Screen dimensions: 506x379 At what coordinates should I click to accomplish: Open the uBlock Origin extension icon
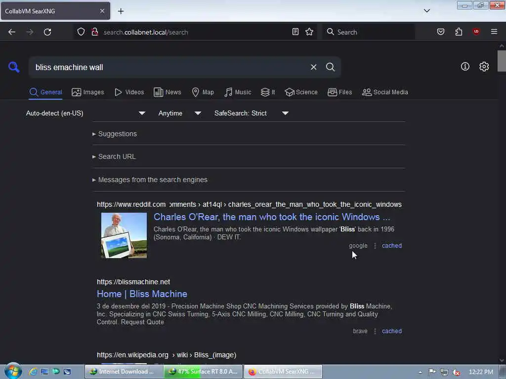[x=476, y=31]
